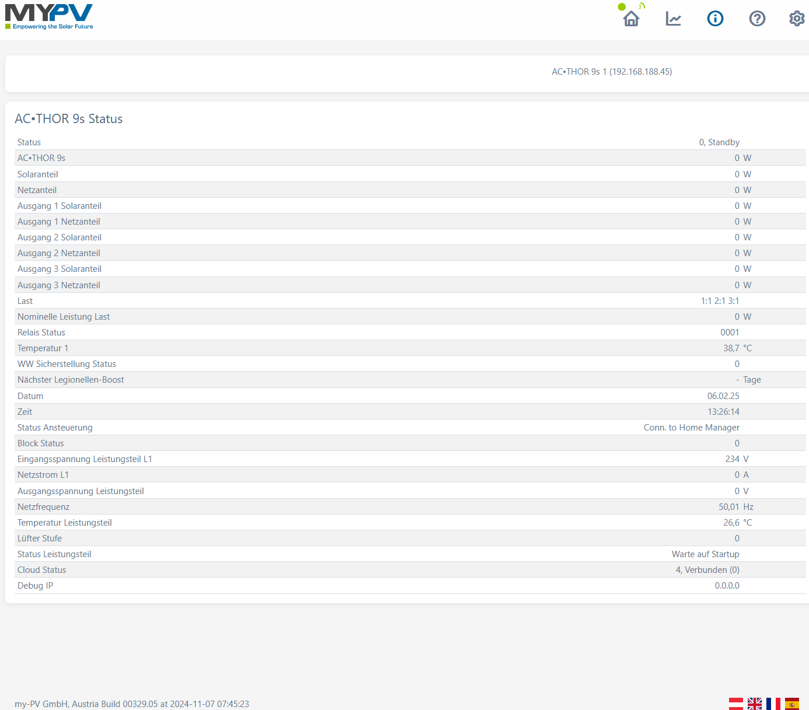Screen dimensions: 809x710
Task: Click the Temperatur 1 value '38,7'
Action: 731,348
